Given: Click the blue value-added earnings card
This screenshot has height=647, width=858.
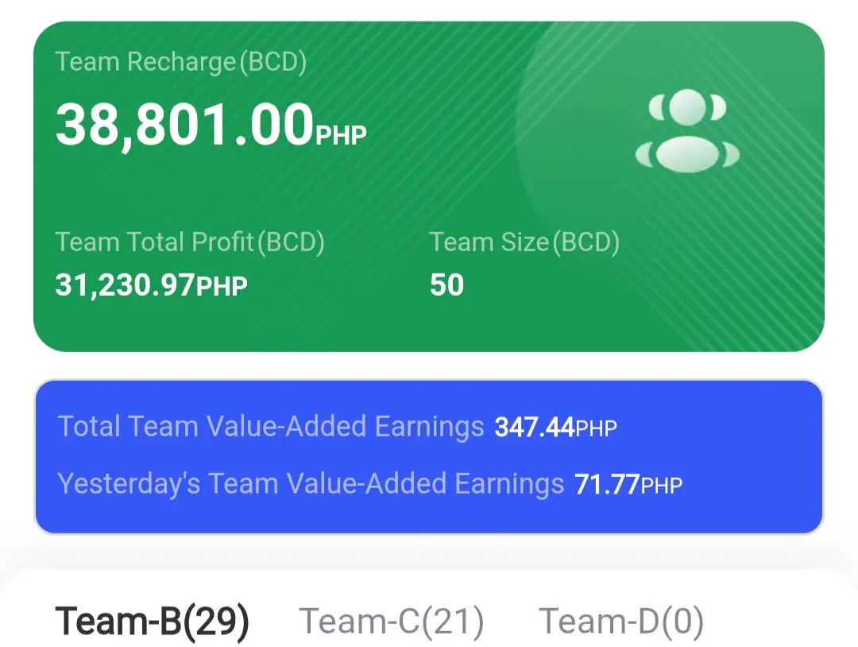Looking at the screenshot, I should 429,456.
